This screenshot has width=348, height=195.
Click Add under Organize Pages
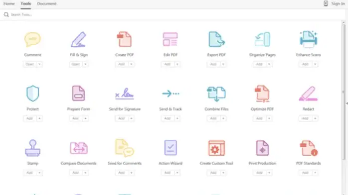tap(259, 64)
